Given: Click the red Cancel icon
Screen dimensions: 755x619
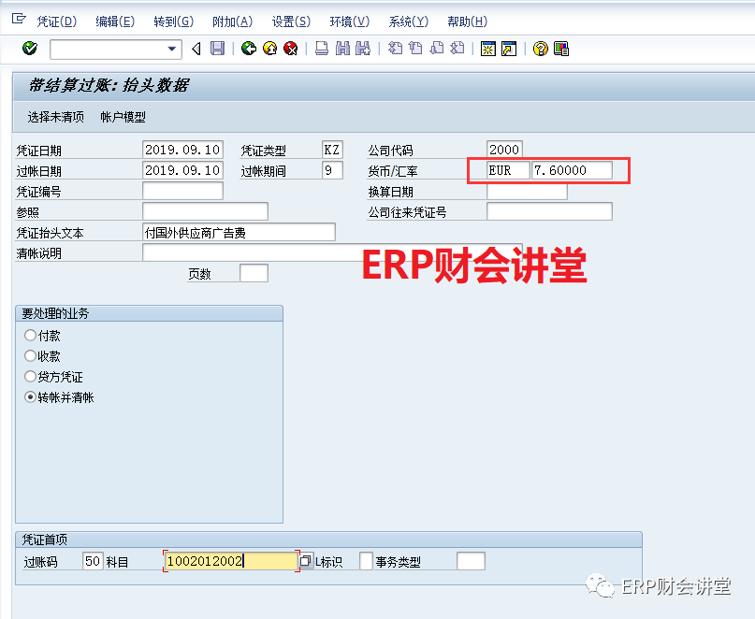Looking at the screenshot, I should (291, 49).
